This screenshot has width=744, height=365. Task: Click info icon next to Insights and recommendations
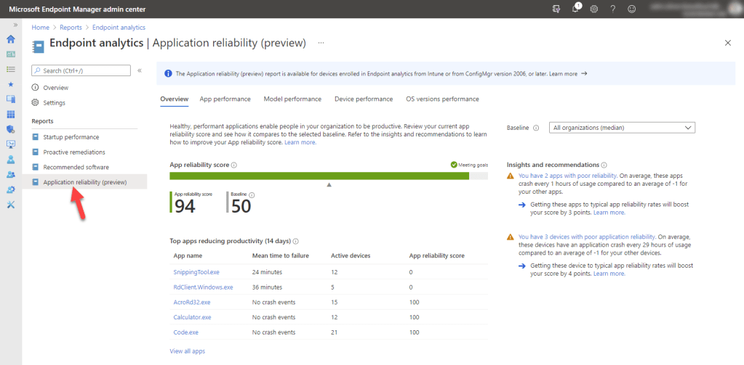[x=604, y=165]
